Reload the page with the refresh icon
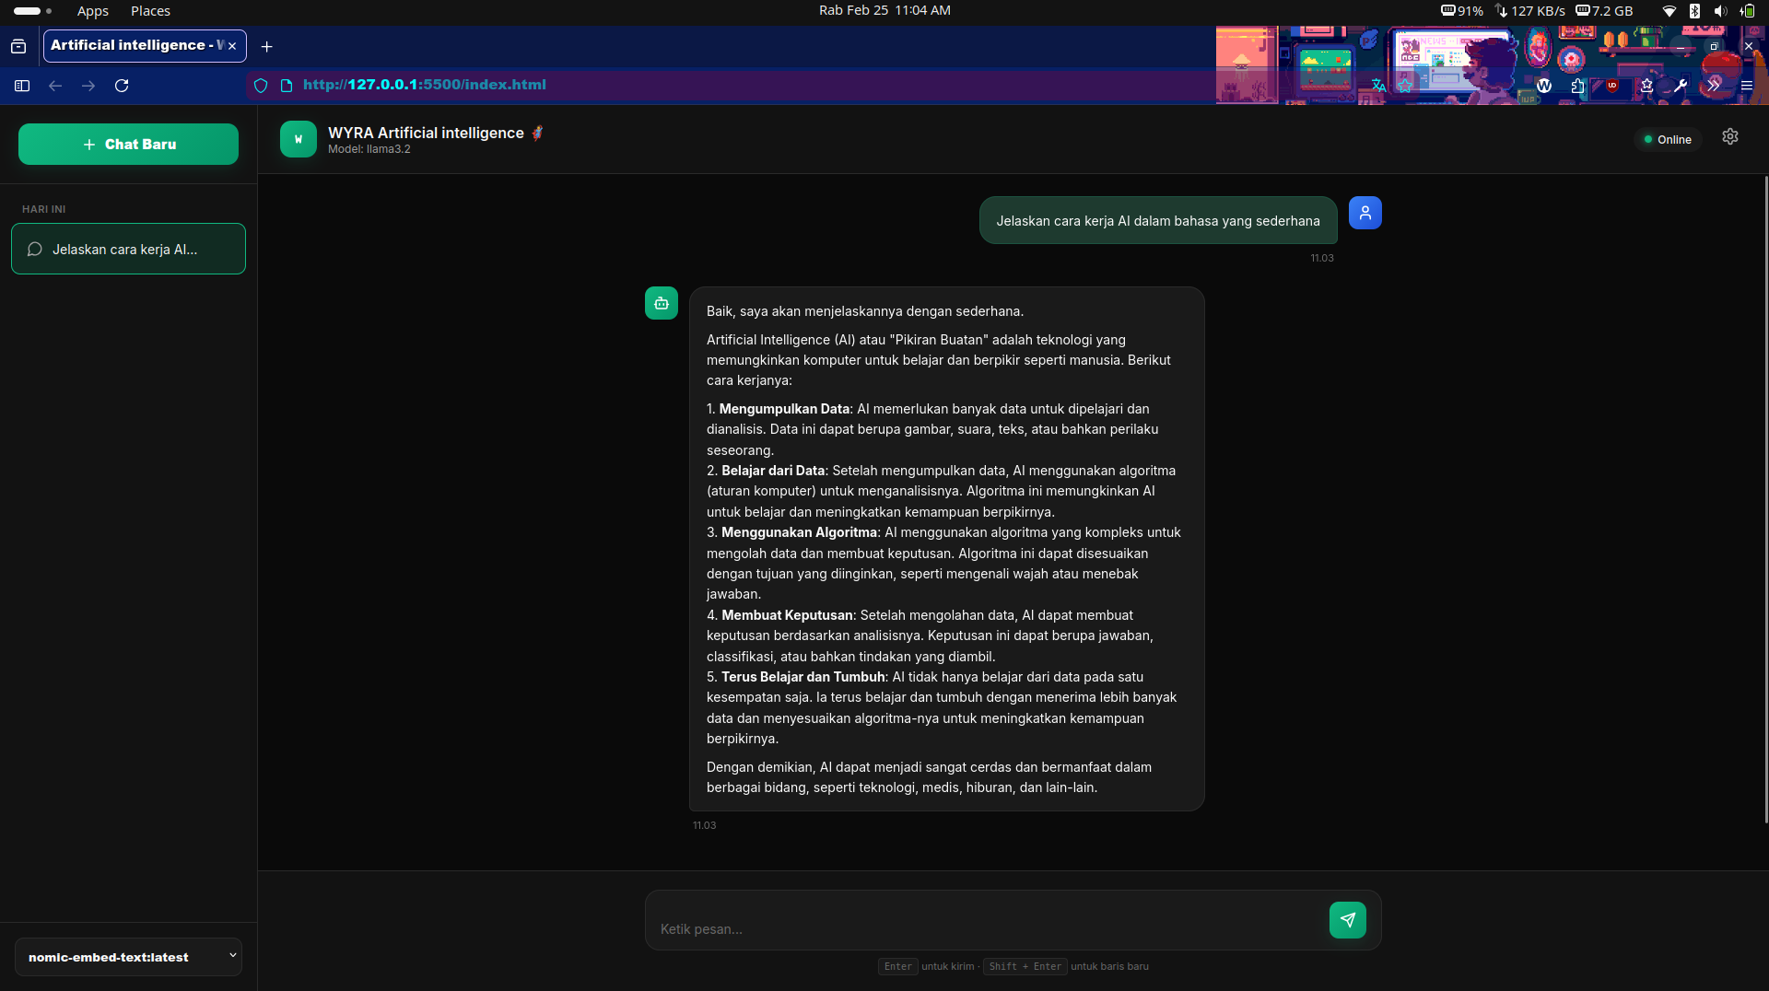This screenshot has width=1769, height=991. (122, 86)
